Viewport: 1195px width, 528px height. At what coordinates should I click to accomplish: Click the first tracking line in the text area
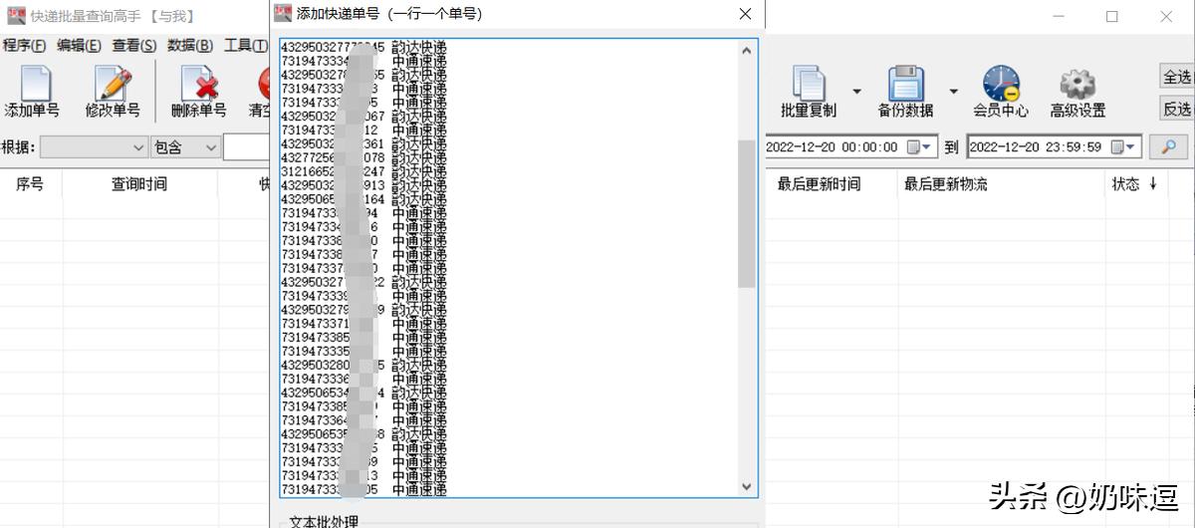(363, 47)
